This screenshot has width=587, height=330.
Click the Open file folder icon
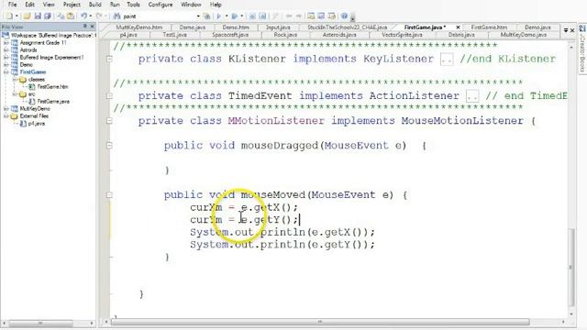(27, 16)
